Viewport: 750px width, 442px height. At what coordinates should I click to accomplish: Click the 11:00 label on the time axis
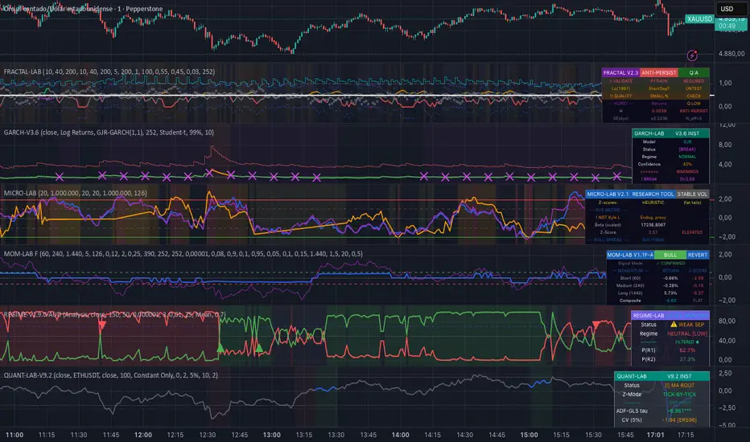14,435
